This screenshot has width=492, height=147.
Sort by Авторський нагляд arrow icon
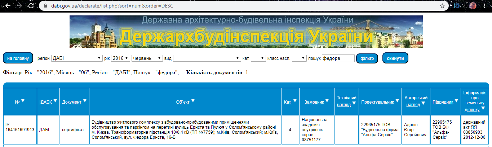424,104
